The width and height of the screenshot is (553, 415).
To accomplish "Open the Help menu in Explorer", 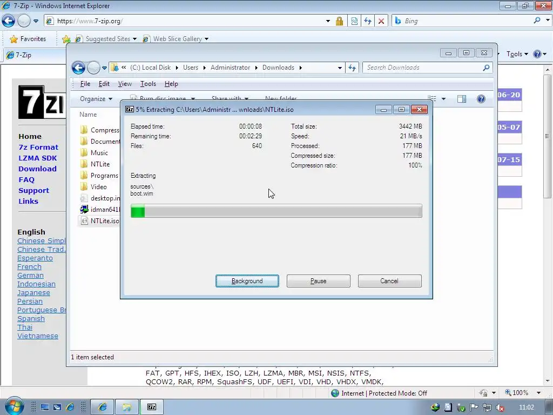I will pos(171,84).
